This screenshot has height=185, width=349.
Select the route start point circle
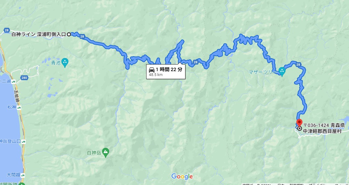(69, 34)
